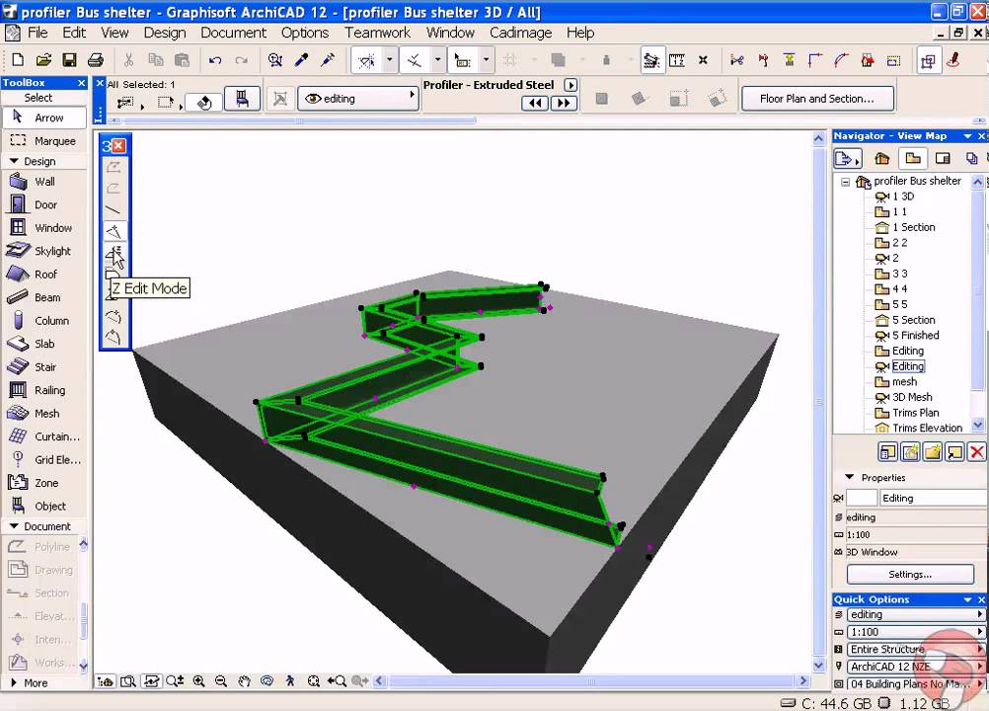Open the Document menu
Screen dimensions: 989x711
pos(233,33)
